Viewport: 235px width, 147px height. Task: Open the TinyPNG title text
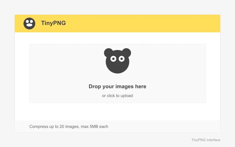click(53, 23)
